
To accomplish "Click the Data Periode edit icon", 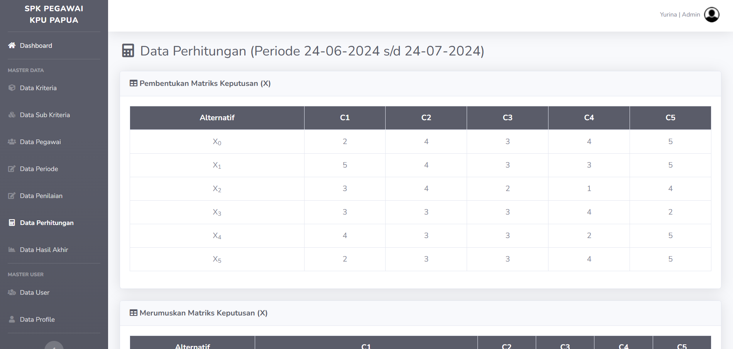I will click(x=12, y=169).
